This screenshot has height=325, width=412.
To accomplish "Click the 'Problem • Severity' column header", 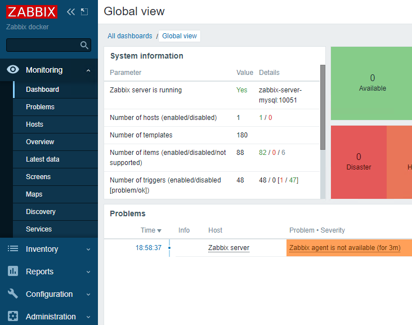I will pyautogui.click(x=317, y=230).
